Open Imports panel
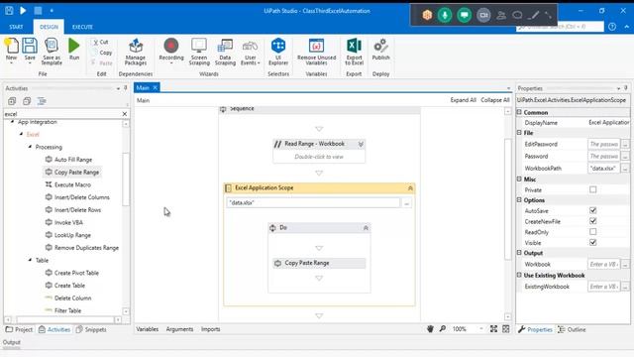 click(211, 329)
